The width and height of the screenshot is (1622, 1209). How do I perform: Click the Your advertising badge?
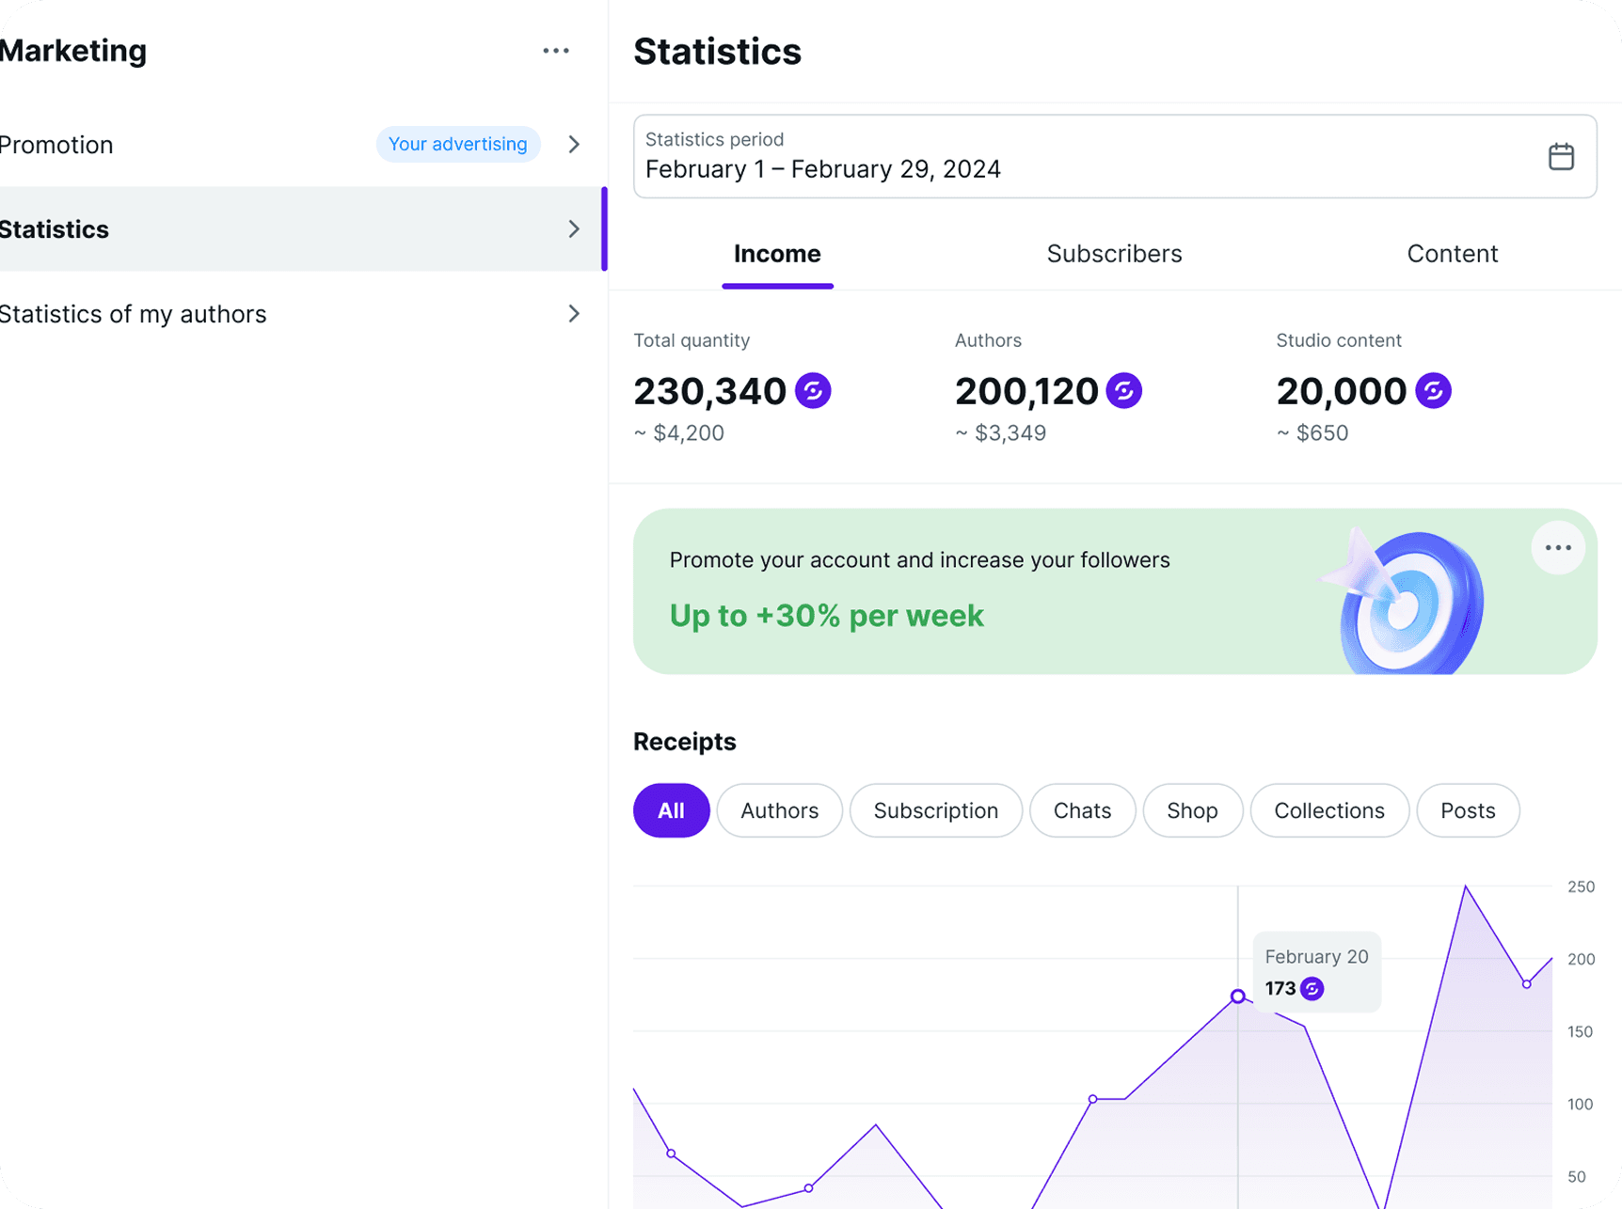pyautogui.click(x=458, y=144)
